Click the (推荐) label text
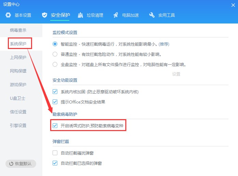The height and width of the screenshot is (176, 238). tap(164, 44)
